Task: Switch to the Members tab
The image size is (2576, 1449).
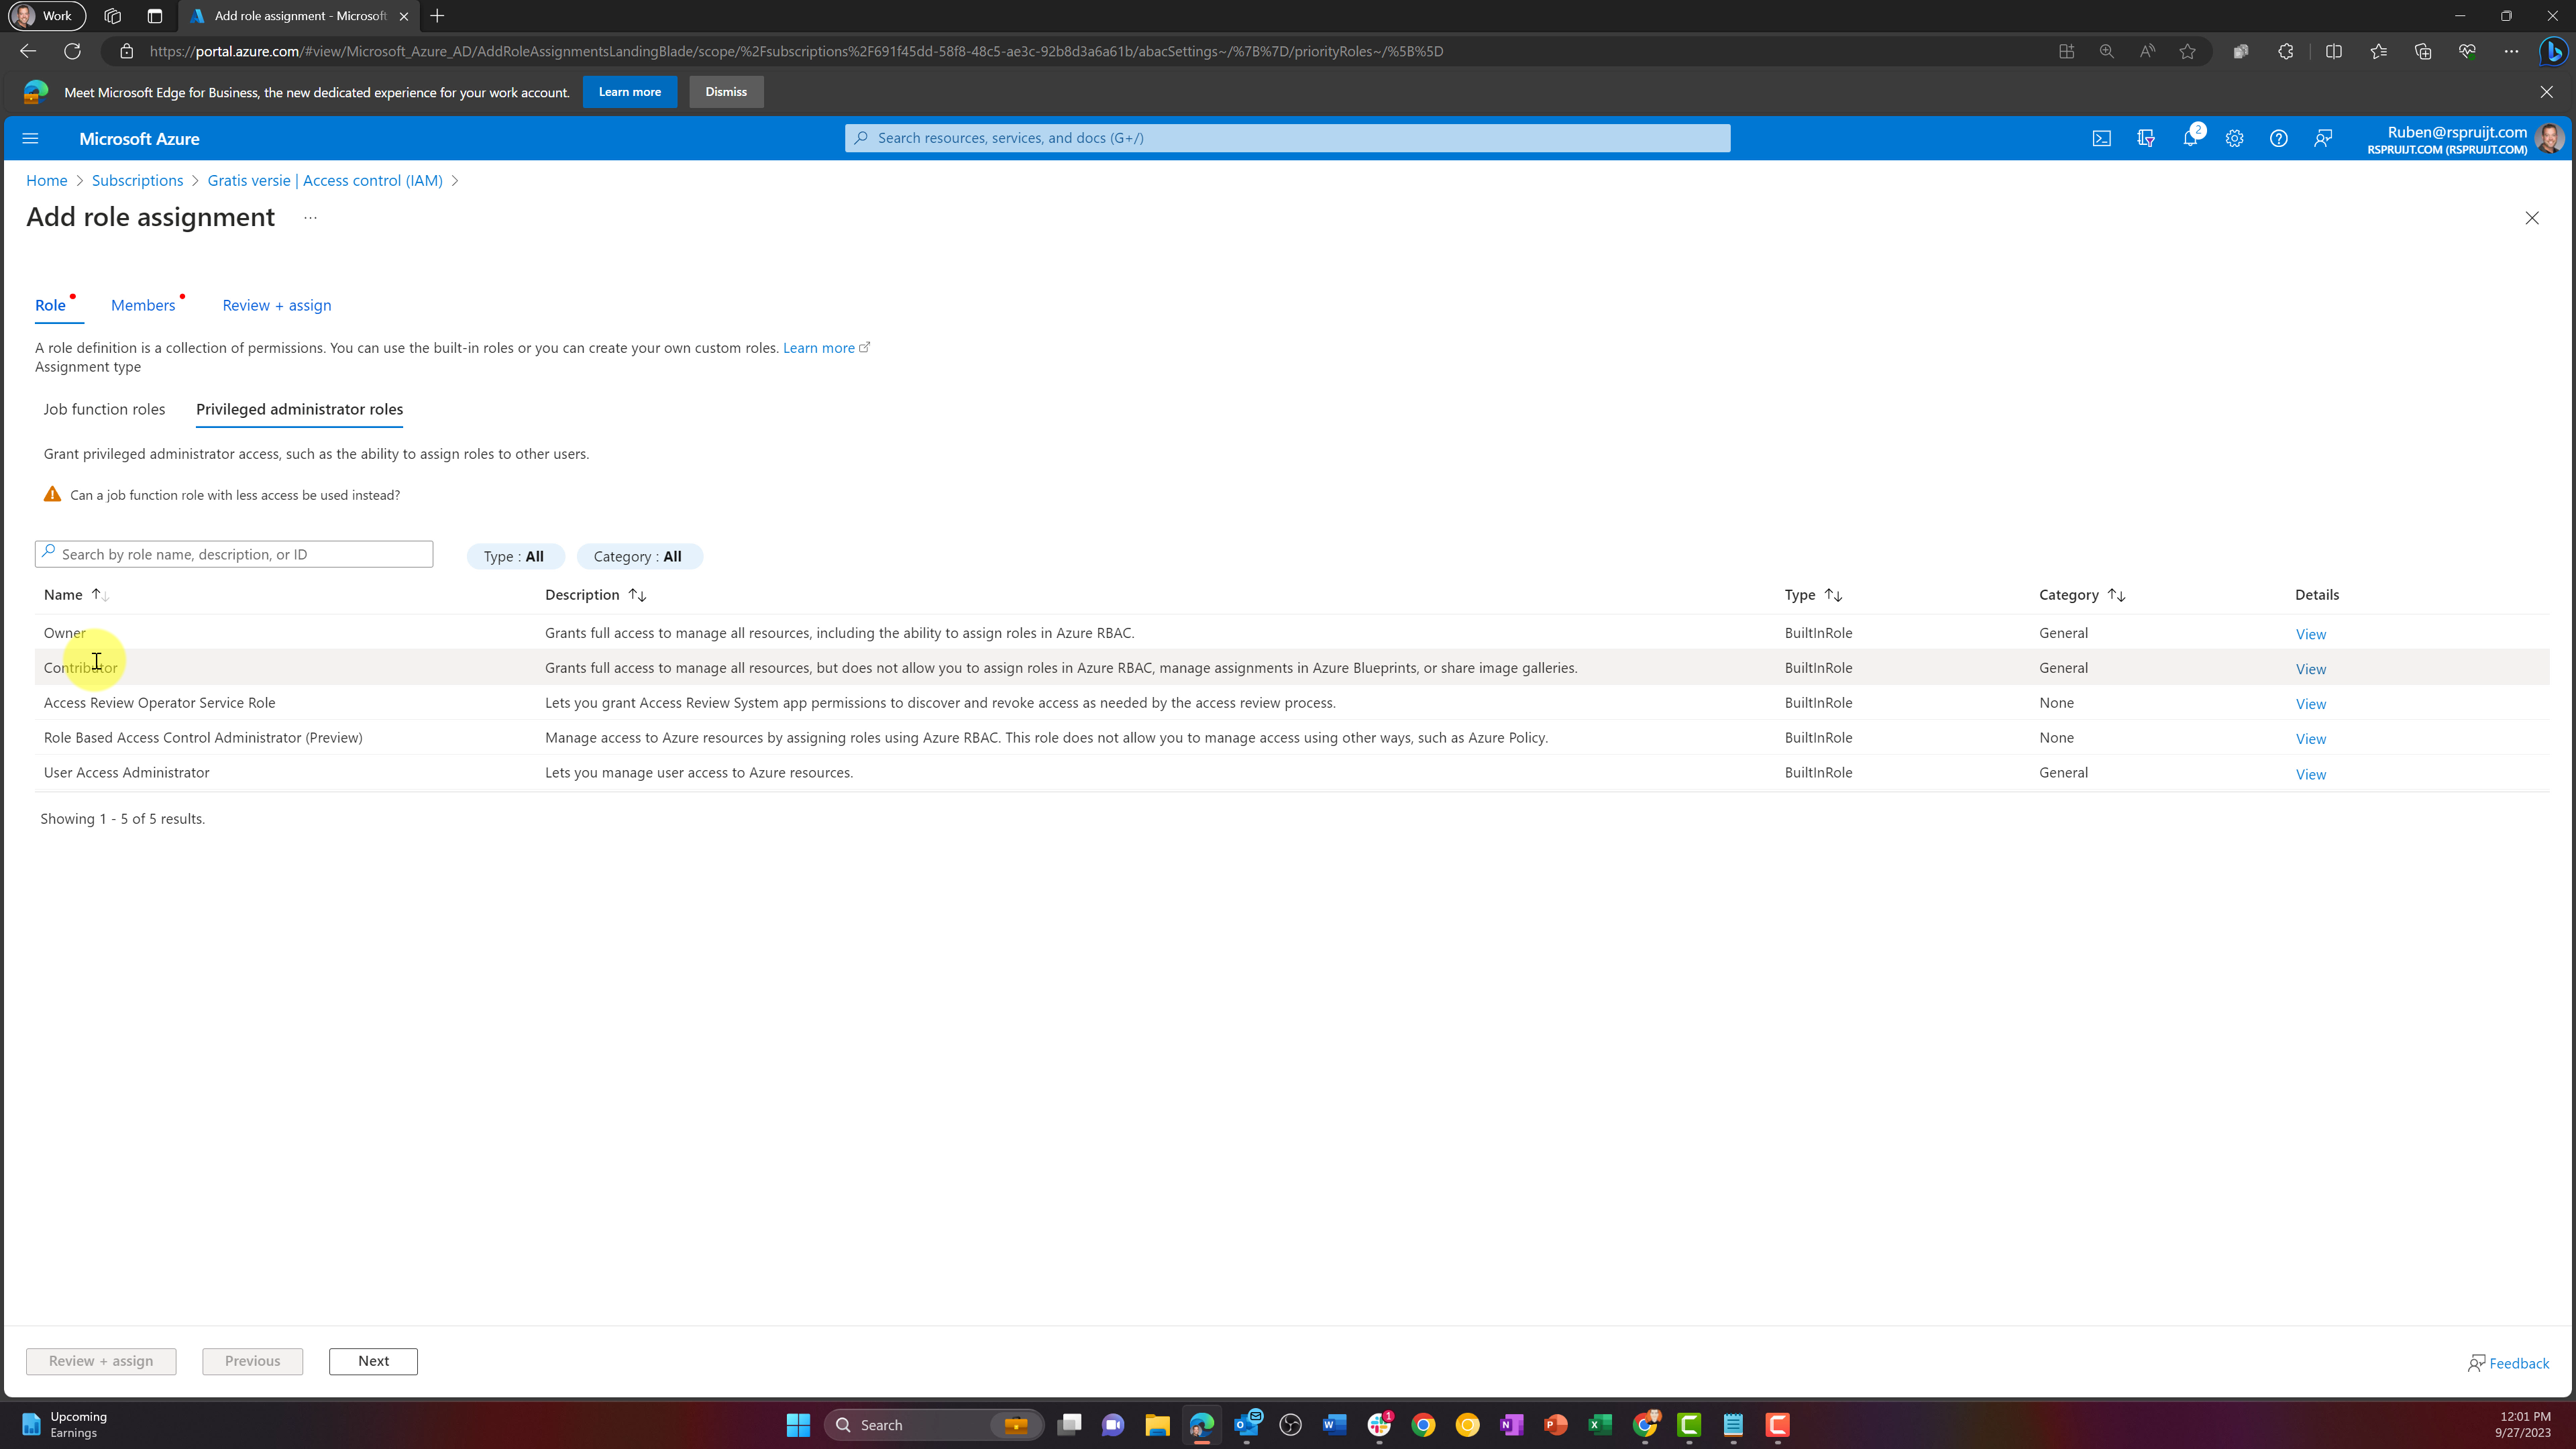Action: tap(142, 305)
